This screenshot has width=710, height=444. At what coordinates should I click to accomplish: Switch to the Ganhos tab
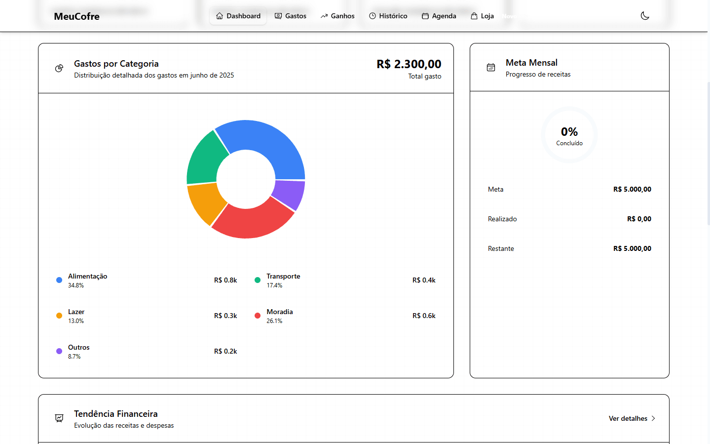tap(337, 16)
